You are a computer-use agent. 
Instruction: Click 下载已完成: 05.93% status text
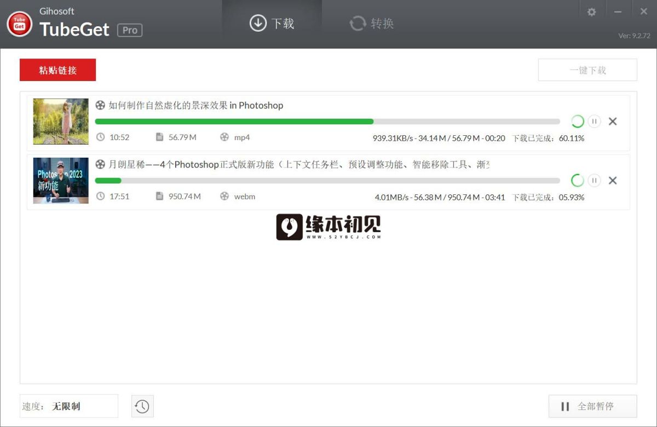(548, 197)
